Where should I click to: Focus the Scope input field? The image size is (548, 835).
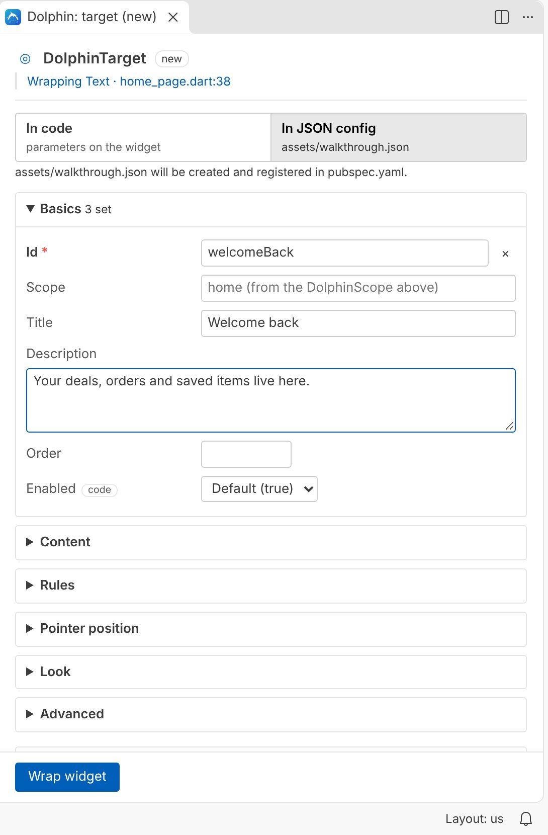(358, 288)
